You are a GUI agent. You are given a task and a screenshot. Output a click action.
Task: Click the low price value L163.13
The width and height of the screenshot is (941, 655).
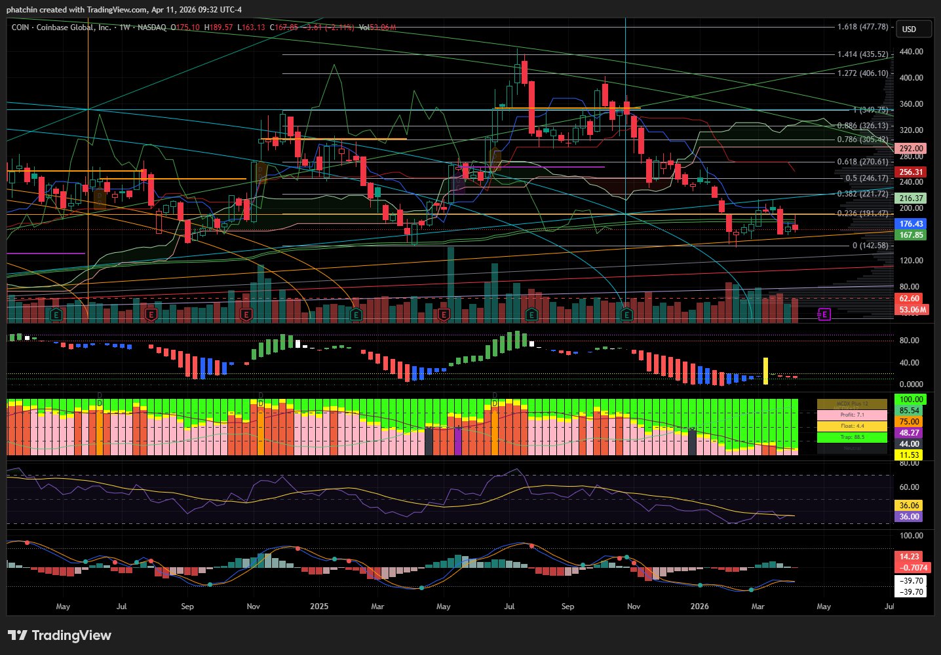click(251, 28)
